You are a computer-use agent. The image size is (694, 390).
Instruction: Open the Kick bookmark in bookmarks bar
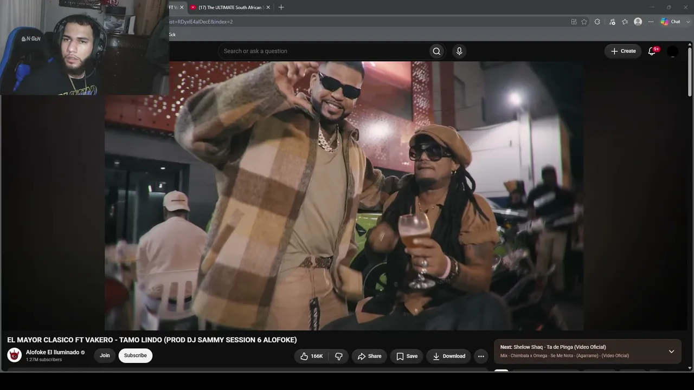[x=172, y=34]
